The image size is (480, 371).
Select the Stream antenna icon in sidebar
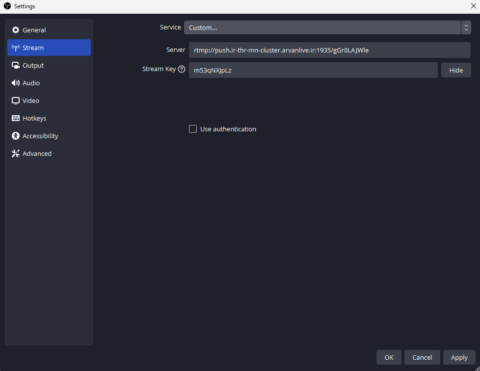[x=15, y=48]
